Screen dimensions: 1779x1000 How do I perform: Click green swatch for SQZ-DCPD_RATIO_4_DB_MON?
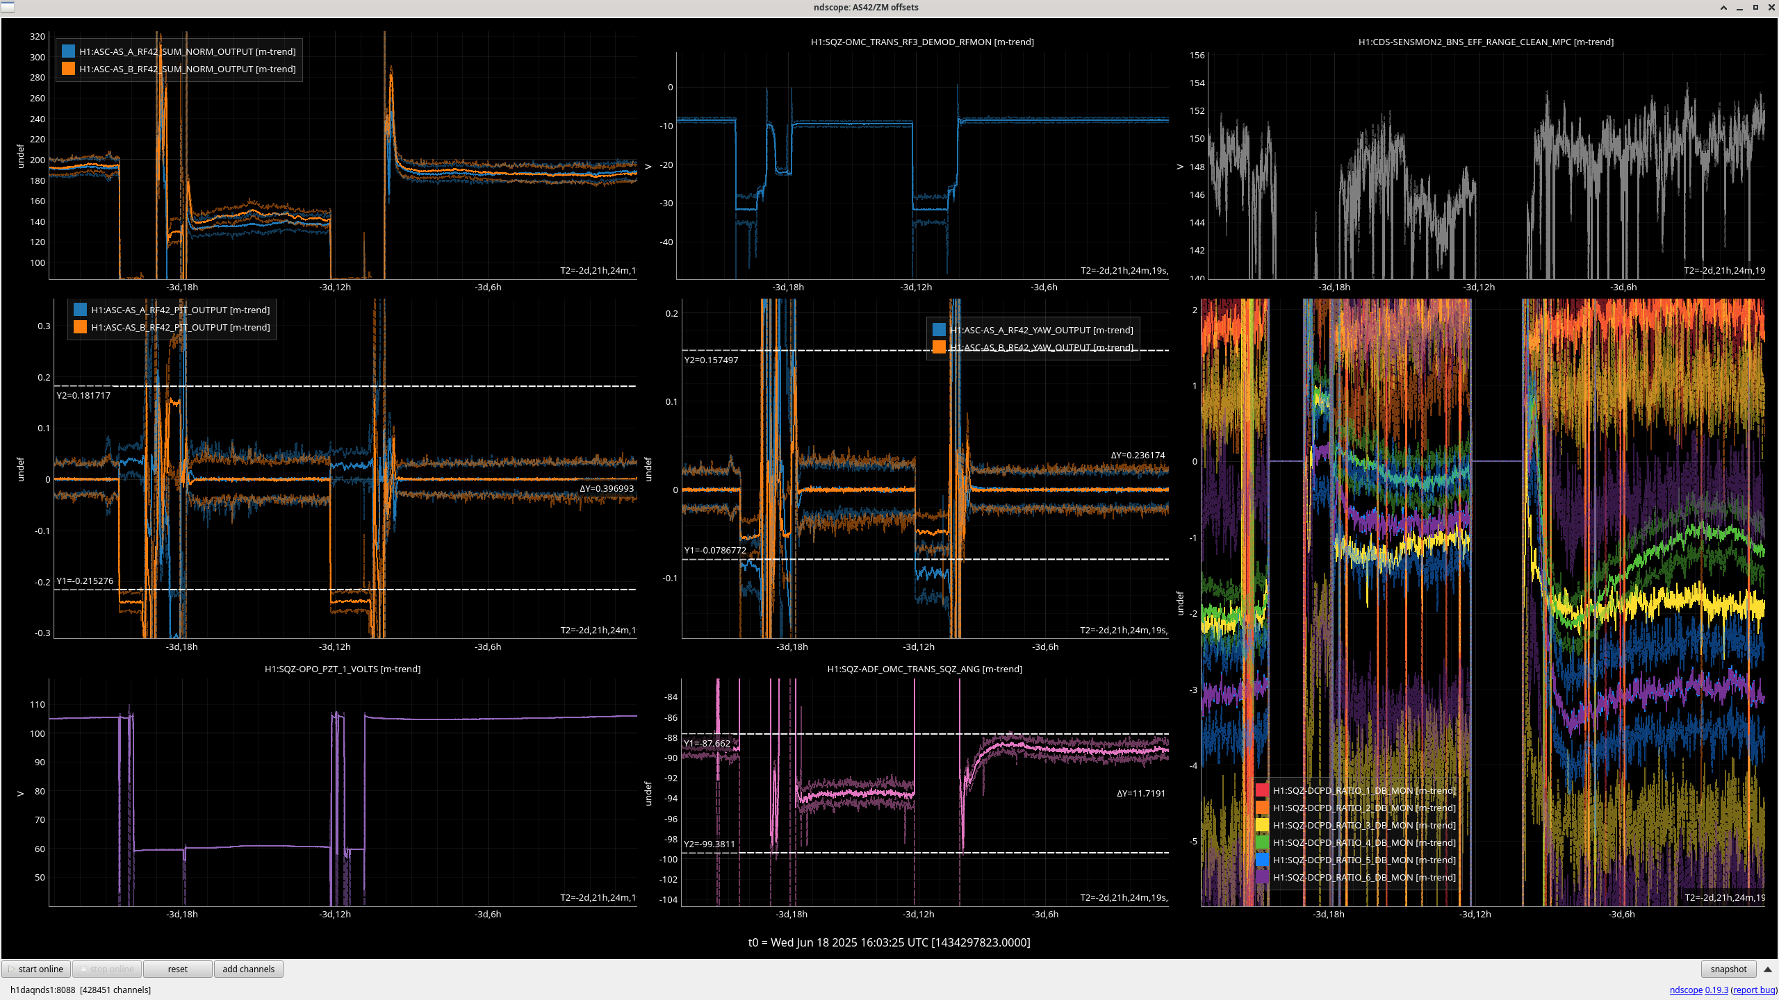click(1262, 842)
